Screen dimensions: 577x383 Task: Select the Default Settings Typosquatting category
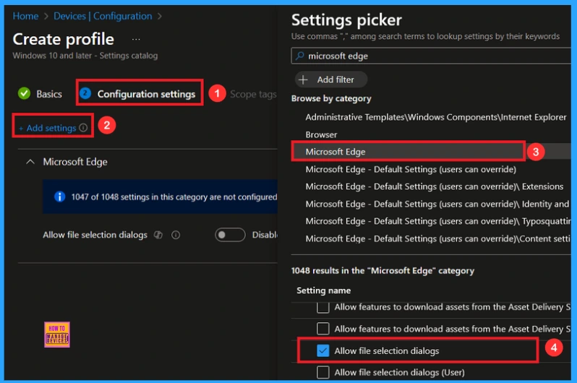(438, 221)
